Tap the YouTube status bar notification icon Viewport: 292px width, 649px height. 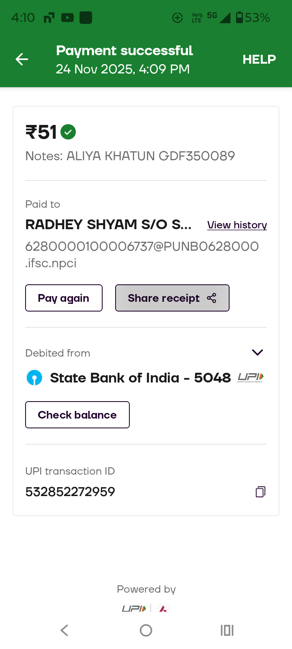click(x=67, y=18)
